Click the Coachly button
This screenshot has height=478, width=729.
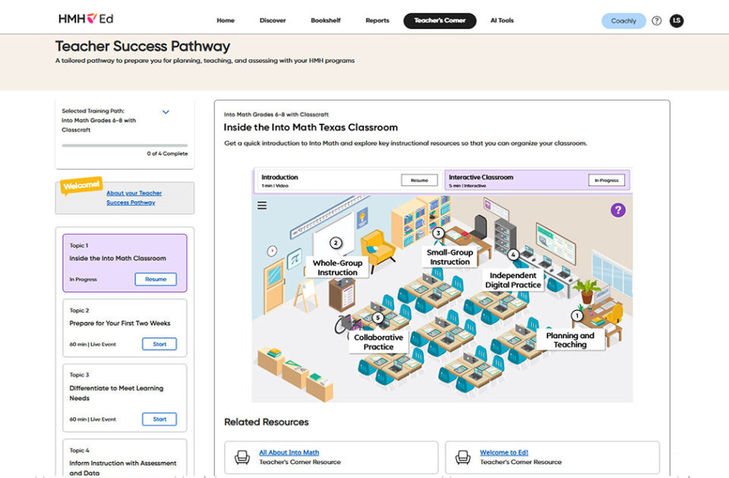tap(623, 21)
